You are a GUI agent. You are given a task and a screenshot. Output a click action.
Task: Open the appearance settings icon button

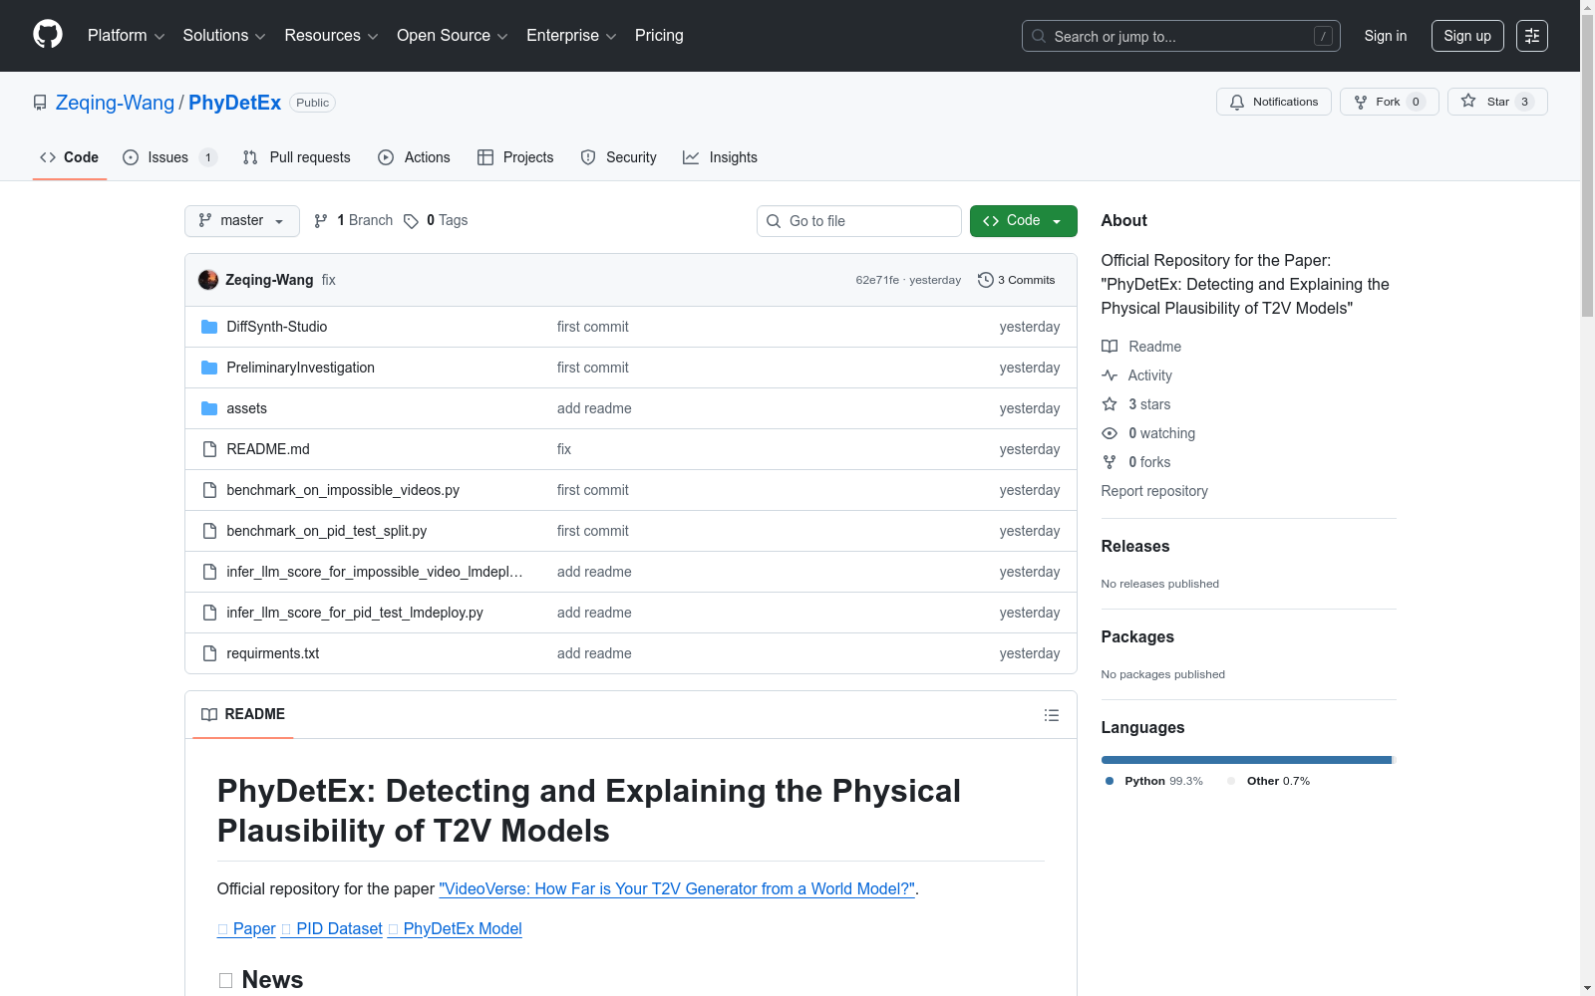tap(1532, 36)
